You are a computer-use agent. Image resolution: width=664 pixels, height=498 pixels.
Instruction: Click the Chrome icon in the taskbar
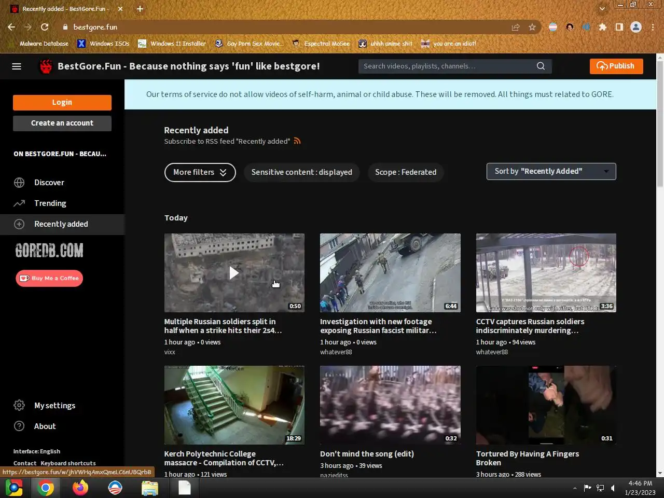pyautogui.click(x=46, y=488)
